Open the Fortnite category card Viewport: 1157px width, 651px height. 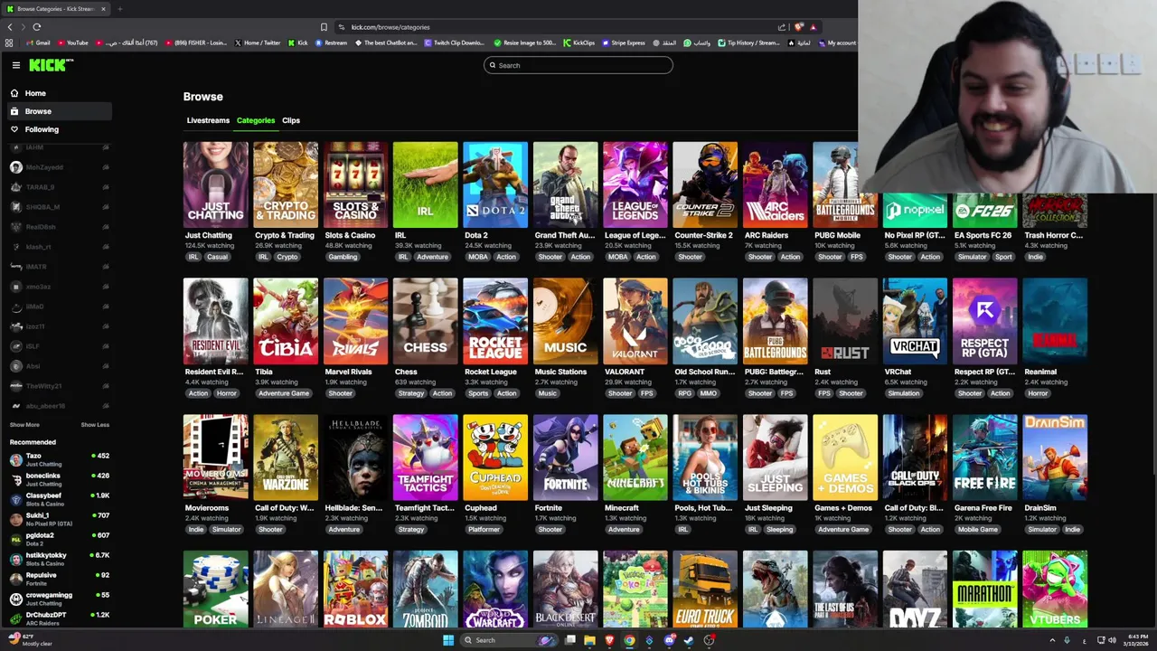tap(566, 458)
